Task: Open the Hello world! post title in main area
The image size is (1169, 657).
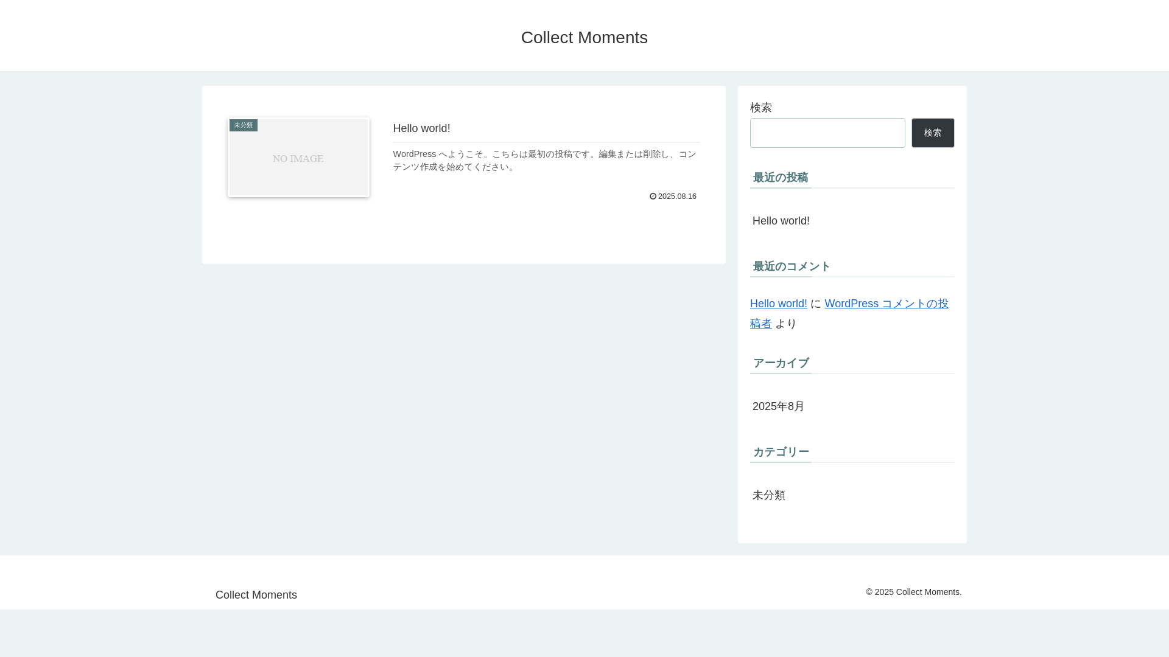Action: (421, 128)
